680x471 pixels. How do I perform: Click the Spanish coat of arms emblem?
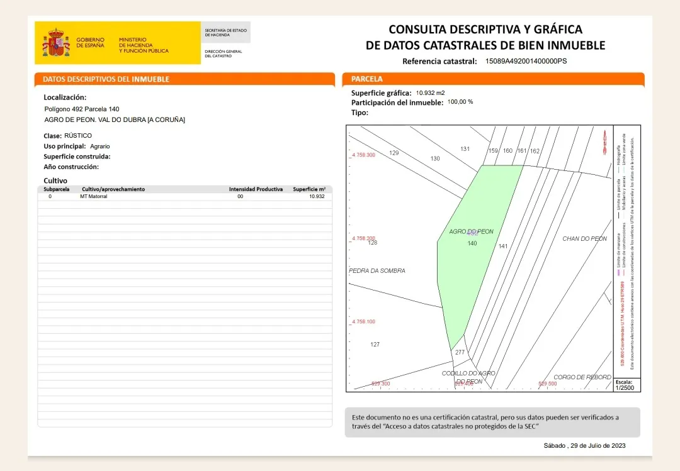click(x=56, y=43)
